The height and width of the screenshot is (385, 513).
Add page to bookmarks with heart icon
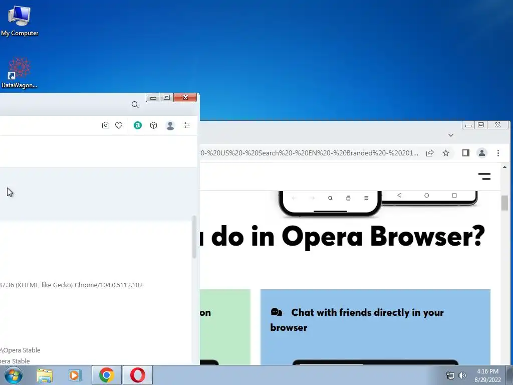tap(119, 125)
